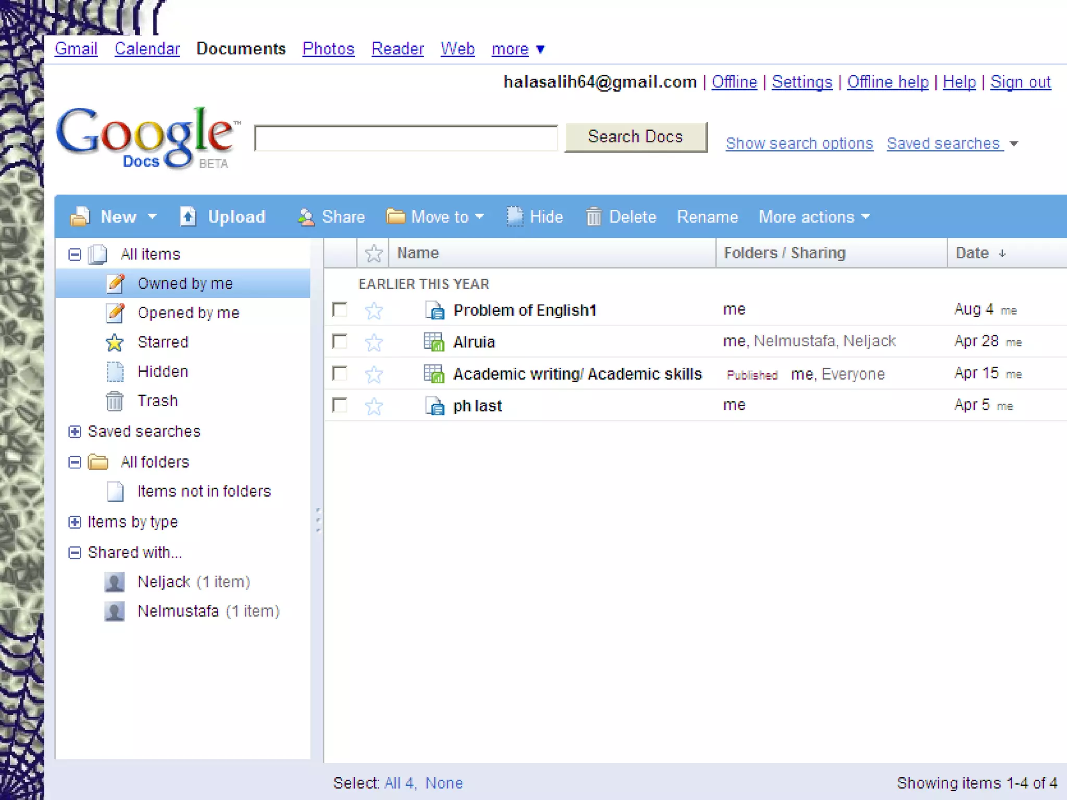Viewport: 1067px width, 800px height.
Task: Click the Share people icon
Action: coord(306,217)
